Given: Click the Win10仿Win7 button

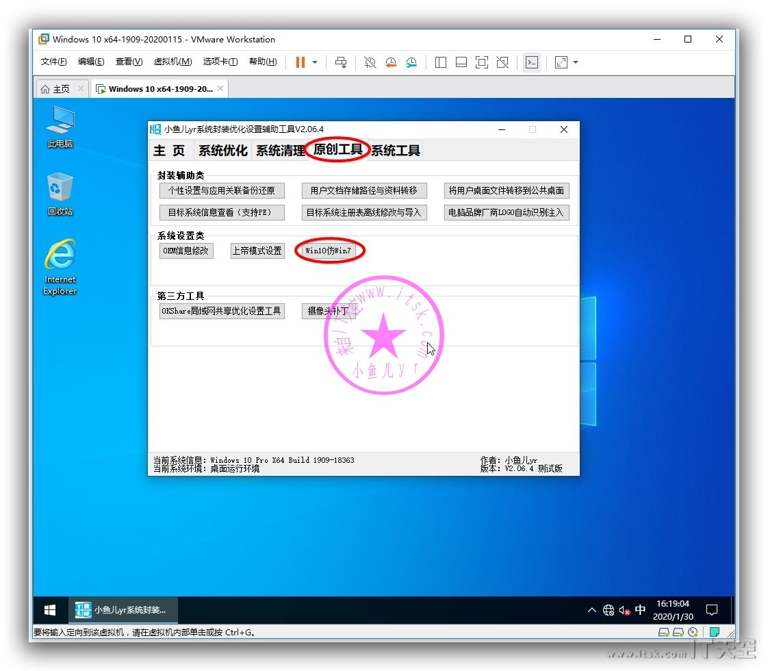Looking at the screenshot, I should pos(329,251).
